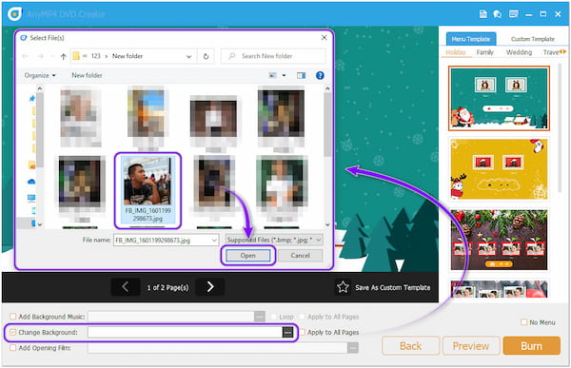Screen dimensions: 571x368
Task: Choose the green Santa Christmas template
Action: [499, 98]
